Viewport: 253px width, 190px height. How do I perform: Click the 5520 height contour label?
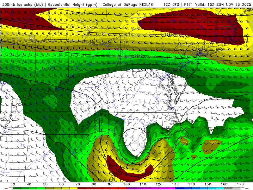tap(193, 18)
